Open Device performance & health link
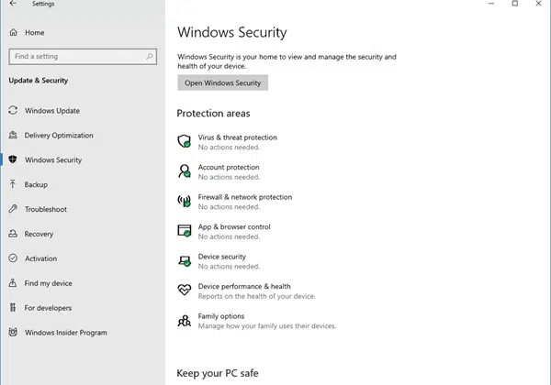The image size is (551, 385). tap(244, 287)
